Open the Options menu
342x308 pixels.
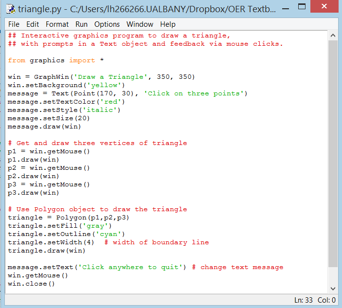(107, 24)
